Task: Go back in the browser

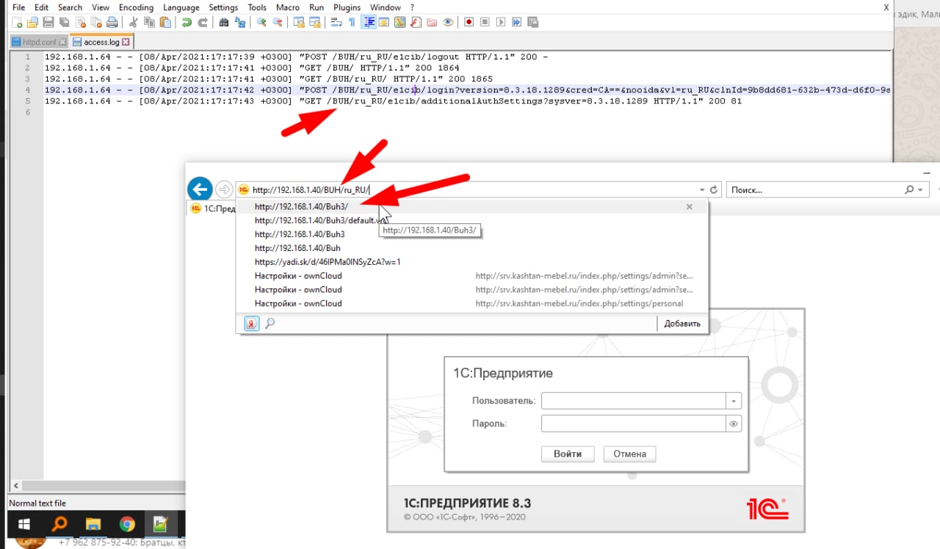Action: [200, 189]
